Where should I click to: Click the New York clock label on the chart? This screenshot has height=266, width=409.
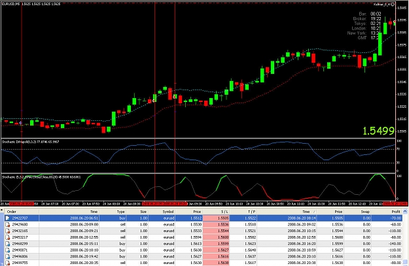pos(357,33)
